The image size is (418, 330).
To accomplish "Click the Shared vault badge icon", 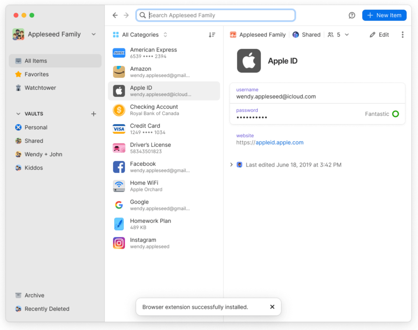I will tap(295, 34).
